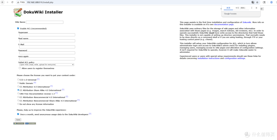Open the Initial ACL policy dropdown
Image resolution: width=277 pixels, height=140 pixels.
pos(46,65)
